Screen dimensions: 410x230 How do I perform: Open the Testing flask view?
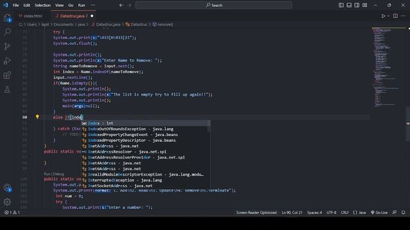[7, 89]
